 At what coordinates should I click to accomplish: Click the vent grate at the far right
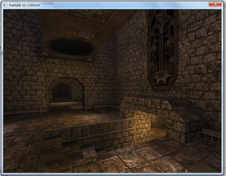click(x=212, y=136)
